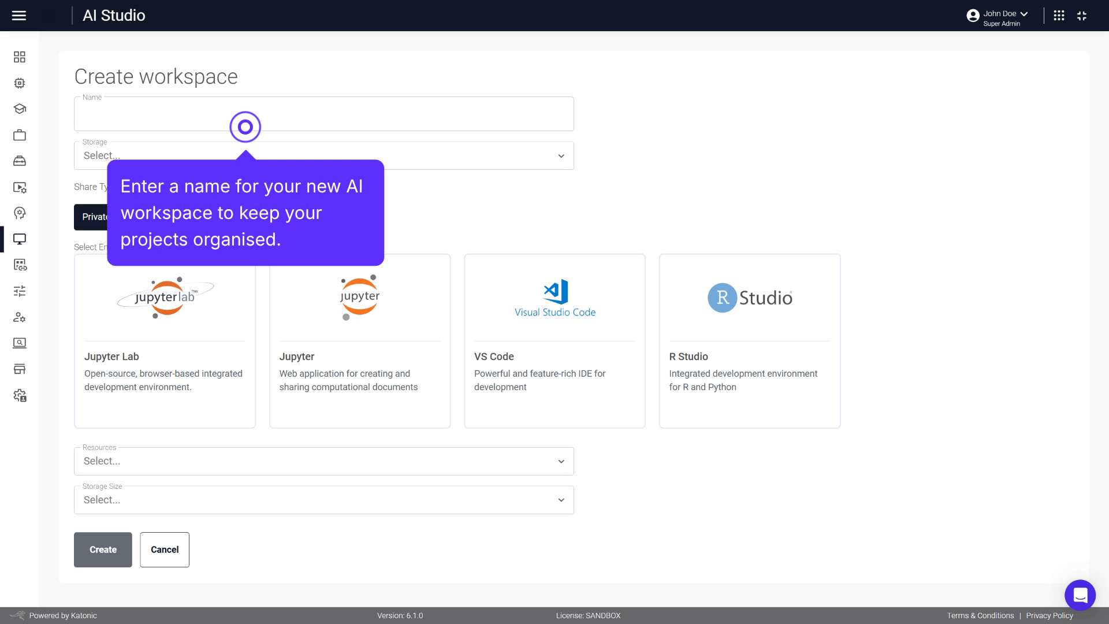Open the John Doe account menu

point(998,16)
